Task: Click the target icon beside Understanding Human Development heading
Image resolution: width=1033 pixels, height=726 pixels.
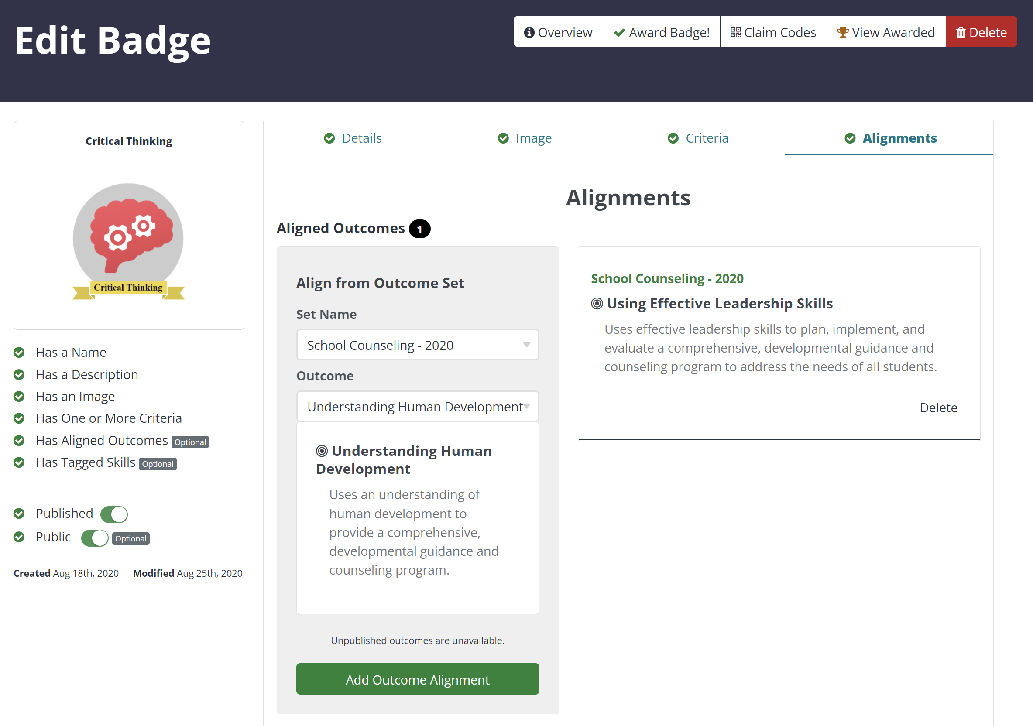Action: (322, 451)
